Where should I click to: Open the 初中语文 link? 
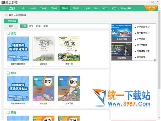click(x=141, y=57)
